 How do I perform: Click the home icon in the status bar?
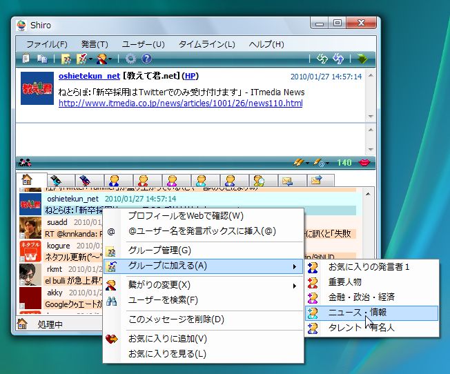pyautogui.click(x=22, y=324)
